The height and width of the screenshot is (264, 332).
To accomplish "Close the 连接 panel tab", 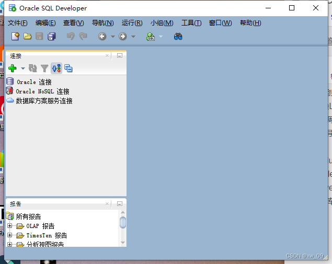I will (x=107, y=56).
